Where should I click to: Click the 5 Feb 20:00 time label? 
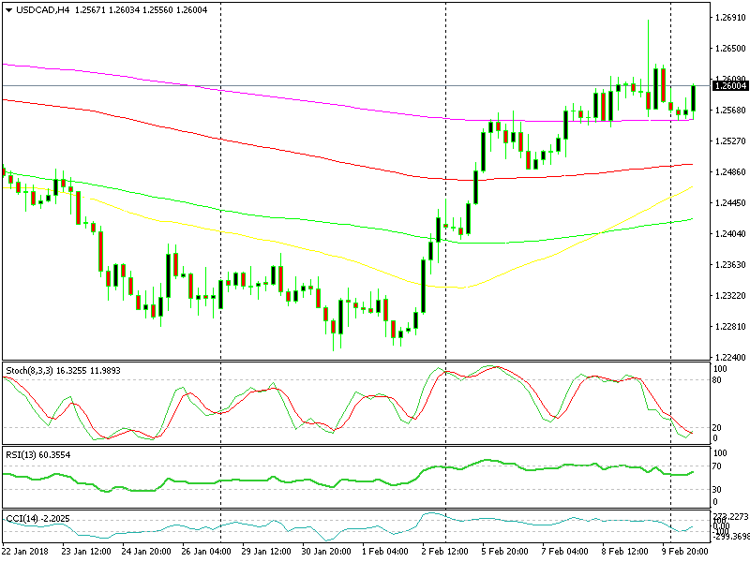505,551
